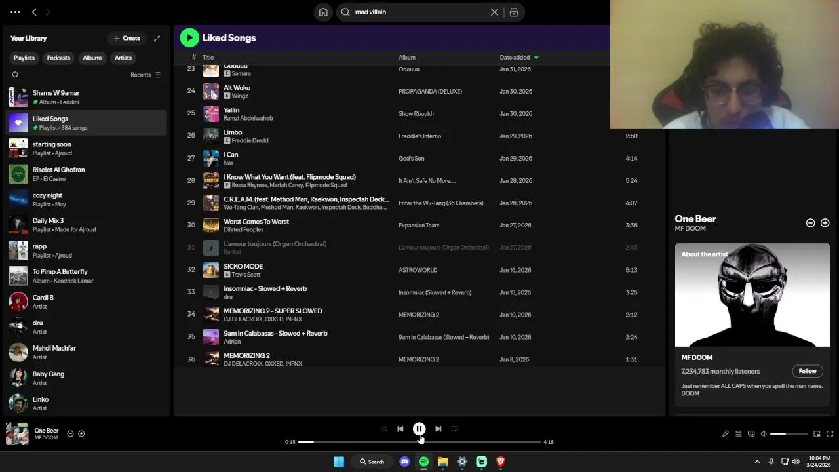
Task: Mute the Spotify volume
Action: point(764,433)
